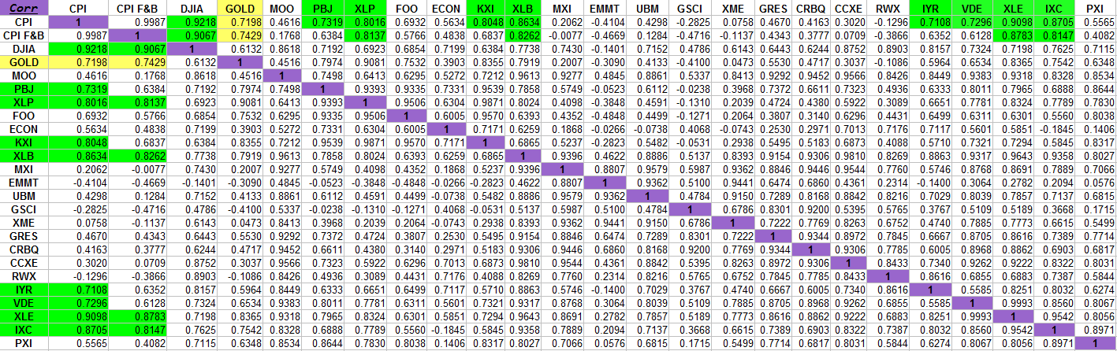Select the MXI column header
The image size is (1117, 351).
(562, 7)
